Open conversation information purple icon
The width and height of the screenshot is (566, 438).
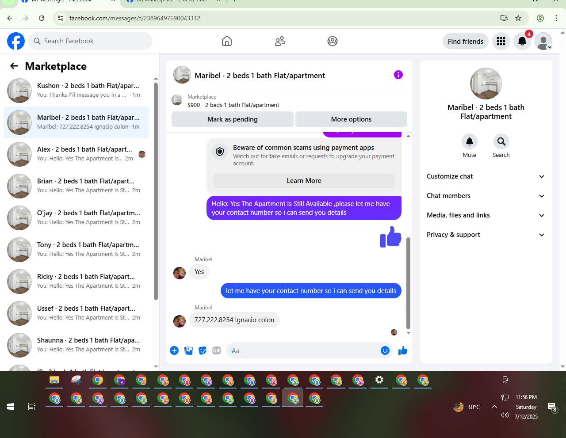click(x=398, y=75)
